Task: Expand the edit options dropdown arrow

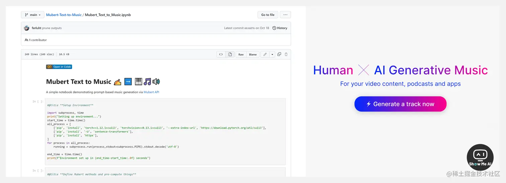Action: [272, 54]
